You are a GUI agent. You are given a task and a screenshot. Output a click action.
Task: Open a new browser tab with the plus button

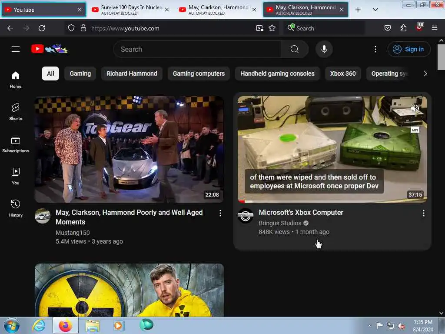pyautogui.click(x=358, y=10)
